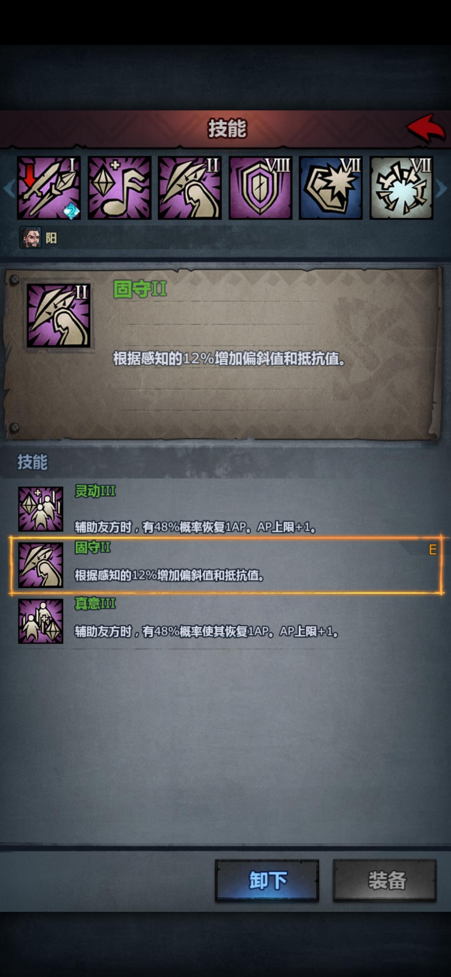Select the sword and spear skill slot
The width and height of the screenshot is (451, 977).
point(48,188)
